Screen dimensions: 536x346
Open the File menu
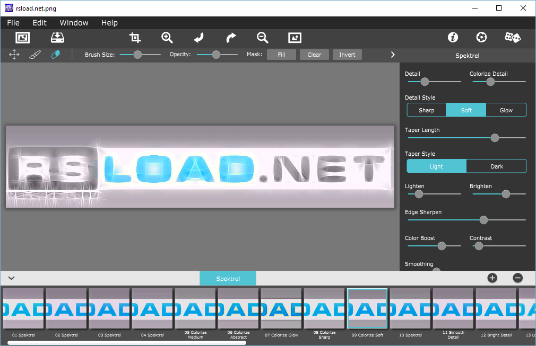tap(13, 23)
